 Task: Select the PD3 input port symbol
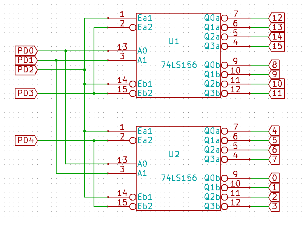pos(25,94)
